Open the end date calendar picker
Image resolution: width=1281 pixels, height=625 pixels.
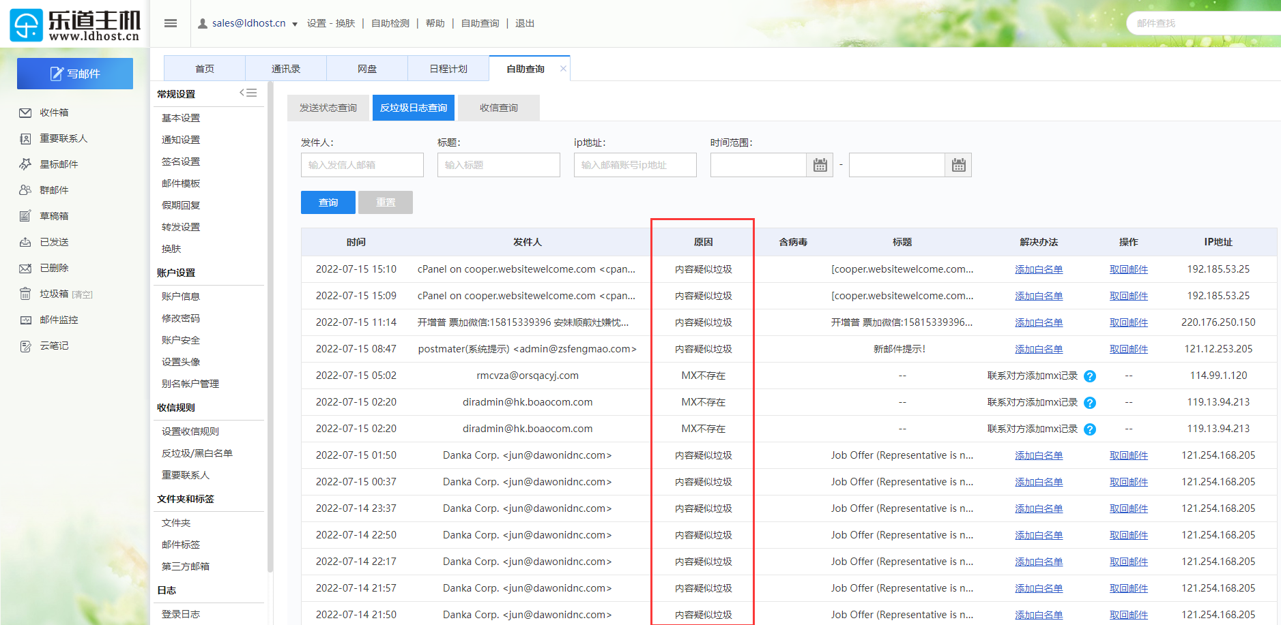(959, 165)
